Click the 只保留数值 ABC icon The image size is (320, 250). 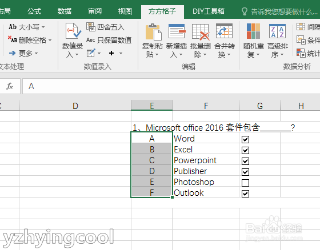point(91,40)
